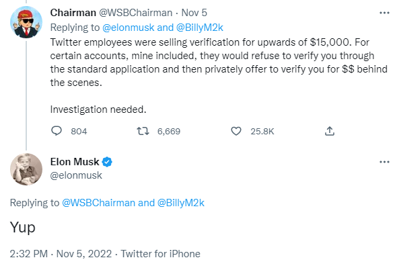Image resolution: width=397 pixels, height=266 pixels.
Task: Click the @BillyM2k mention in Elon's reply line
Action: coord(181,203)
